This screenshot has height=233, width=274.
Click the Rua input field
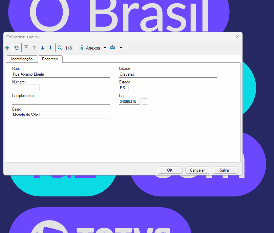pyautogui.click(x=61, y=74)
